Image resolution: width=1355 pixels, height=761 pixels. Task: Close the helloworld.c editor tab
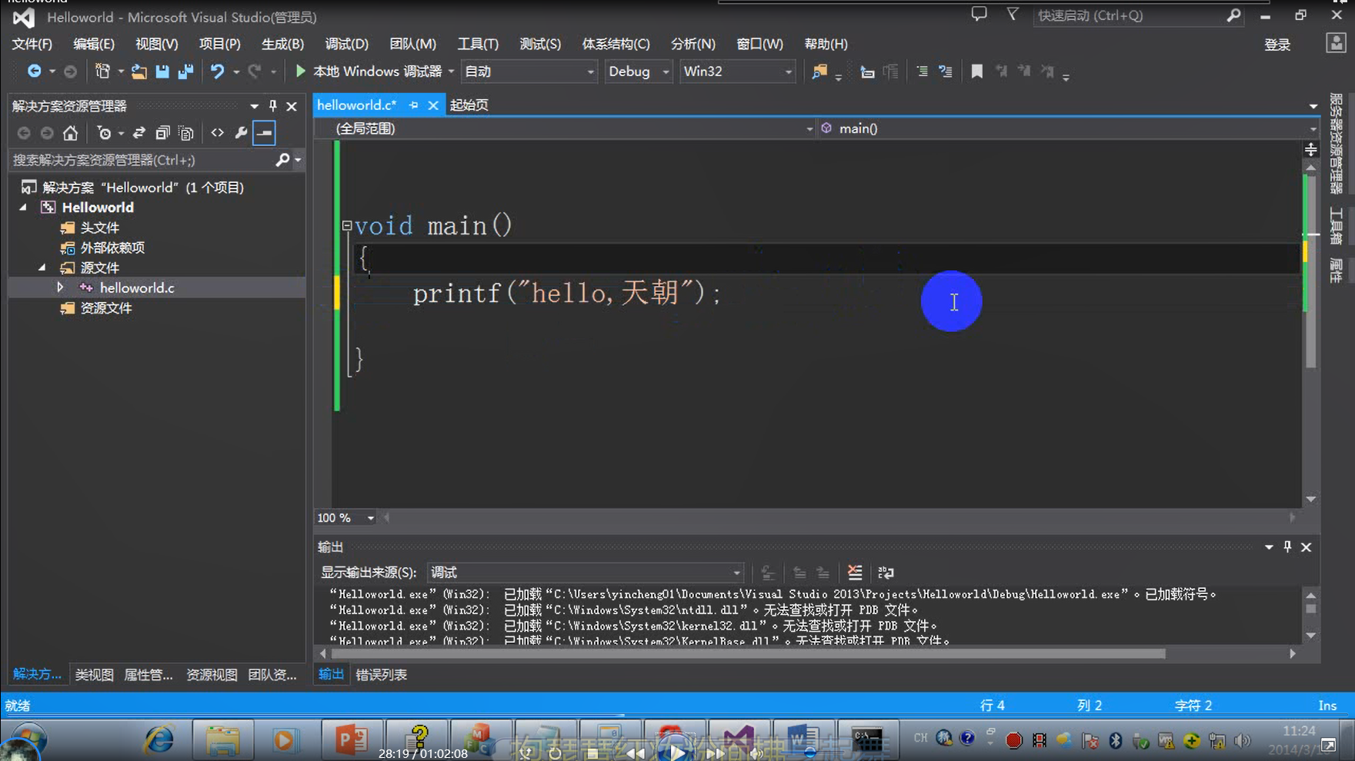click(x=433, y=105)
